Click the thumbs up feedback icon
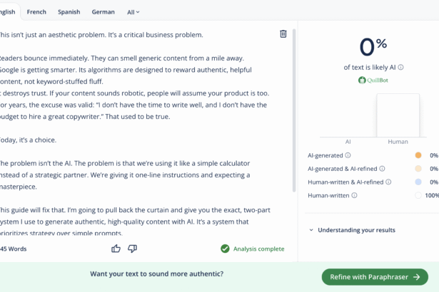Image resolution: width=439 pixels, height=292 pixels. 116,249
